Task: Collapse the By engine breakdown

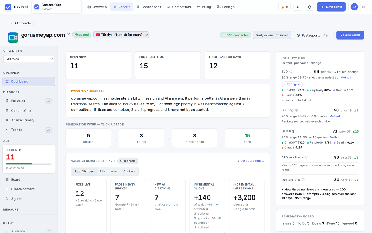Action: (x=292, y=84)
